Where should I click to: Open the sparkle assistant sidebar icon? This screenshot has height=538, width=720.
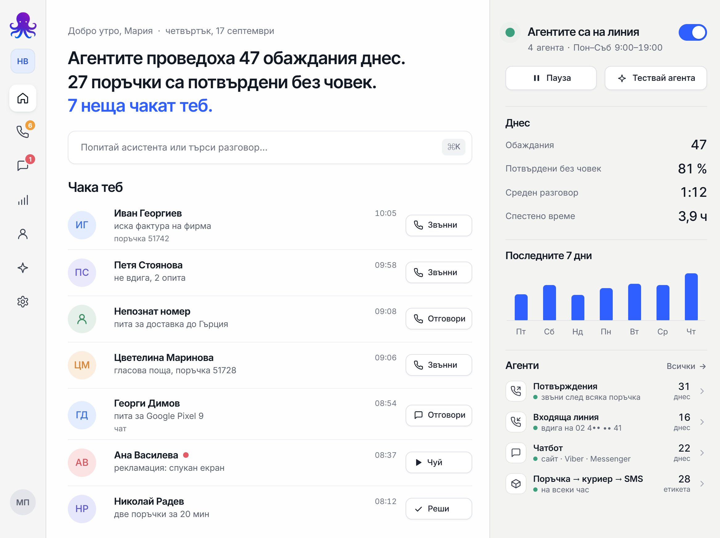click(23, 268)
